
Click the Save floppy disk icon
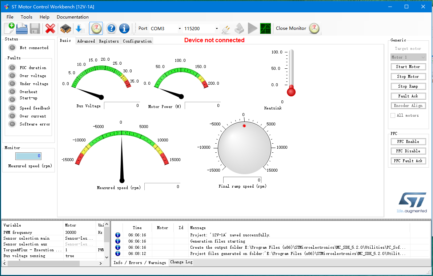(35, 28)
